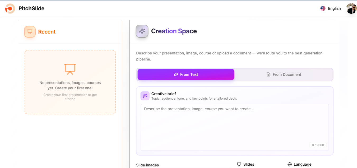Click the PitchSlide brand name
Image resolution: width=357 pixels, height=168 pixels.
[31, 8]
